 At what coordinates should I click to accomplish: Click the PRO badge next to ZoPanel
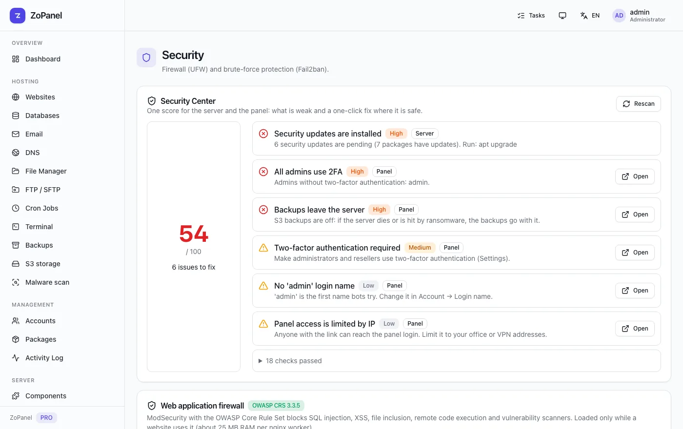[x=46, y=418]
